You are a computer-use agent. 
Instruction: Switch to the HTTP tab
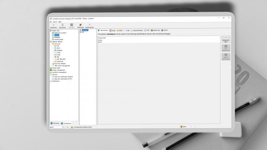coord(147,30)
